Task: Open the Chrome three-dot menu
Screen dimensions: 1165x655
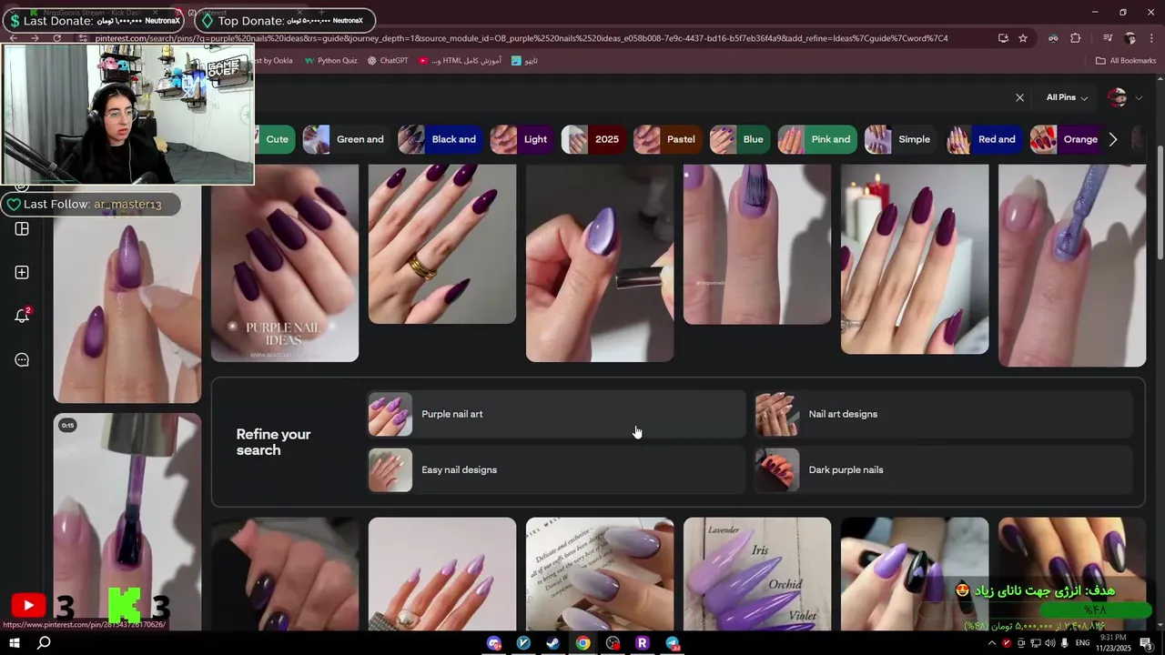Action: [1150, 38]
